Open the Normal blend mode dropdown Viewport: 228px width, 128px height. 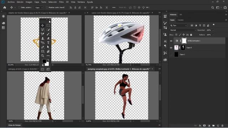pos(183,30)
